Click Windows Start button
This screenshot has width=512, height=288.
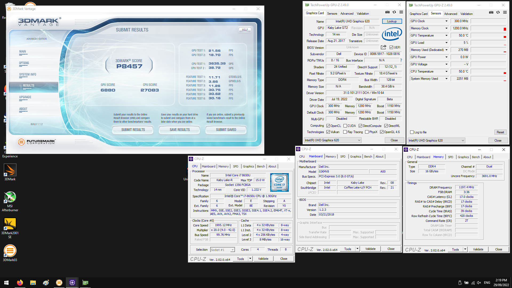tap(6, 283)
